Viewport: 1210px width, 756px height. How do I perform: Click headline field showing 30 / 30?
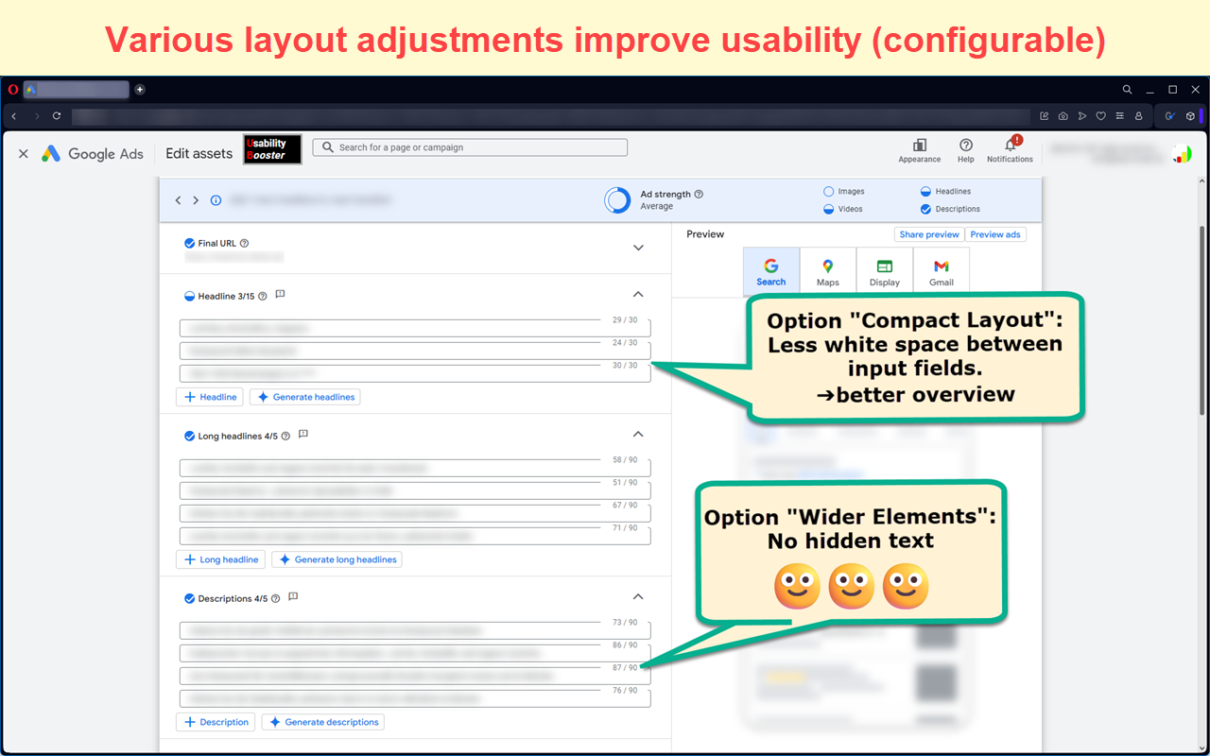pyautogui.click(x=415, y=373)
